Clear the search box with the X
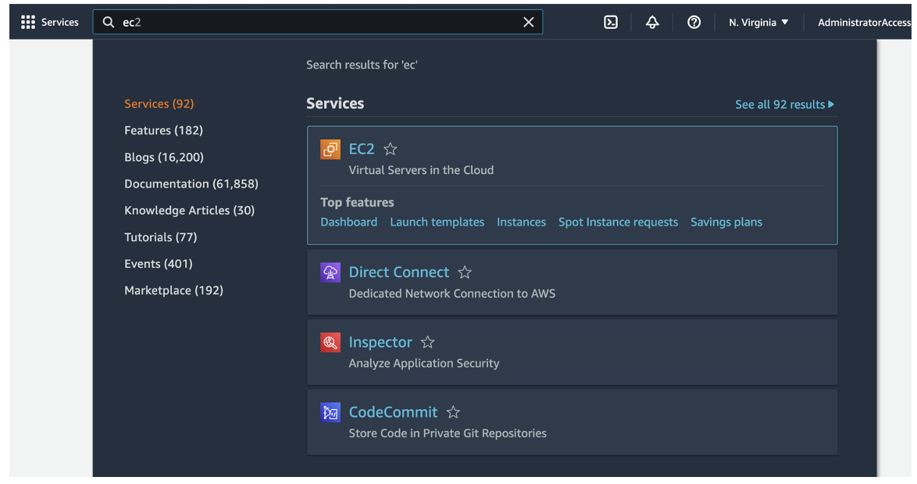Viewport: 917px width, 484px height. click(x=529, y=22)
